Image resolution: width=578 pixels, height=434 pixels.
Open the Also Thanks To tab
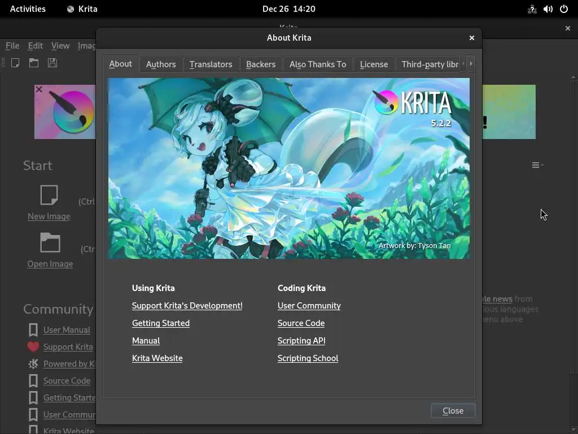(318, 64)
